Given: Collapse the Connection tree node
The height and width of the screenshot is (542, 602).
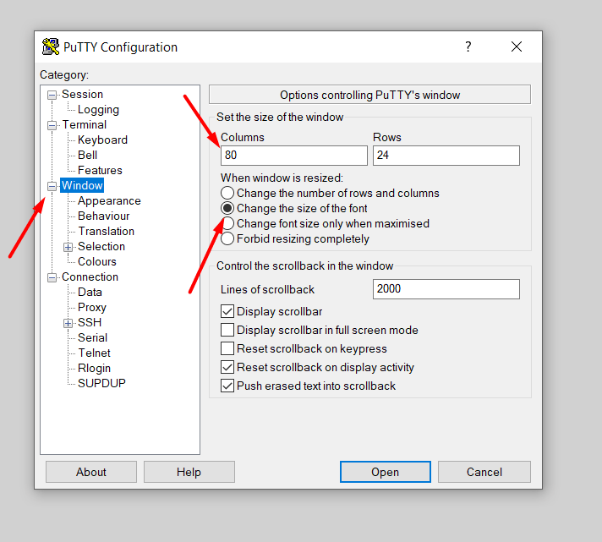Looking at the screenshot, I should pos(52,277).
